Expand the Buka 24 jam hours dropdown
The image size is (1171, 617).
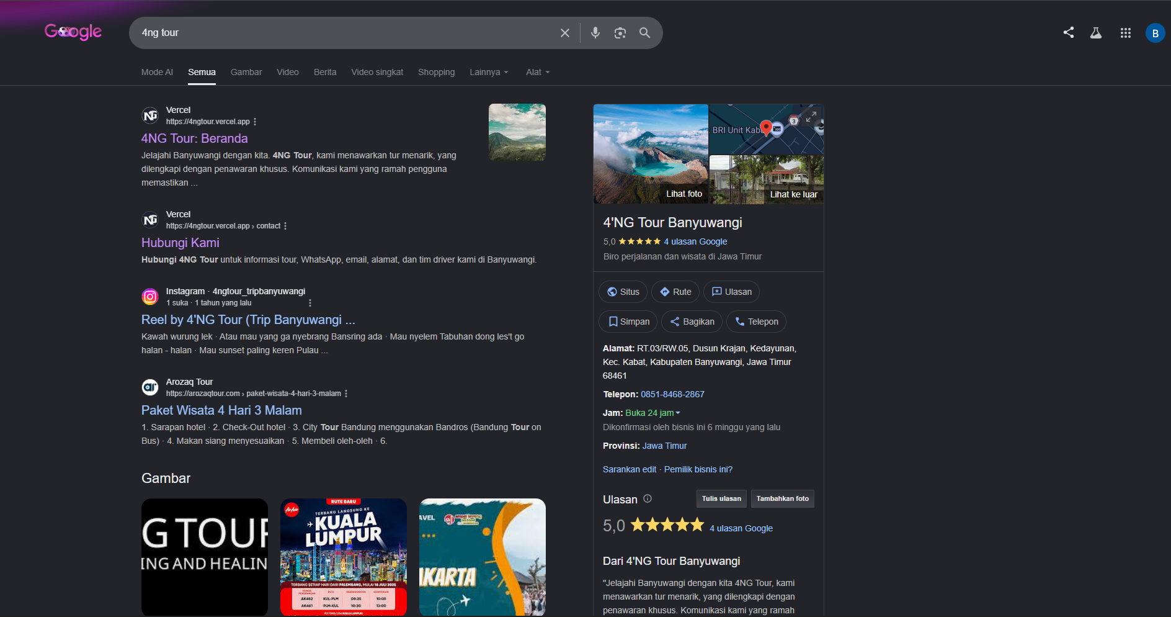(x=653, y=413)
